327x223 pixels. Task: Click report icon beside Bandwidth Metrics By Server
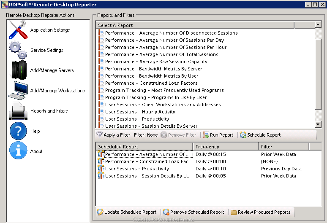[101, 68]
